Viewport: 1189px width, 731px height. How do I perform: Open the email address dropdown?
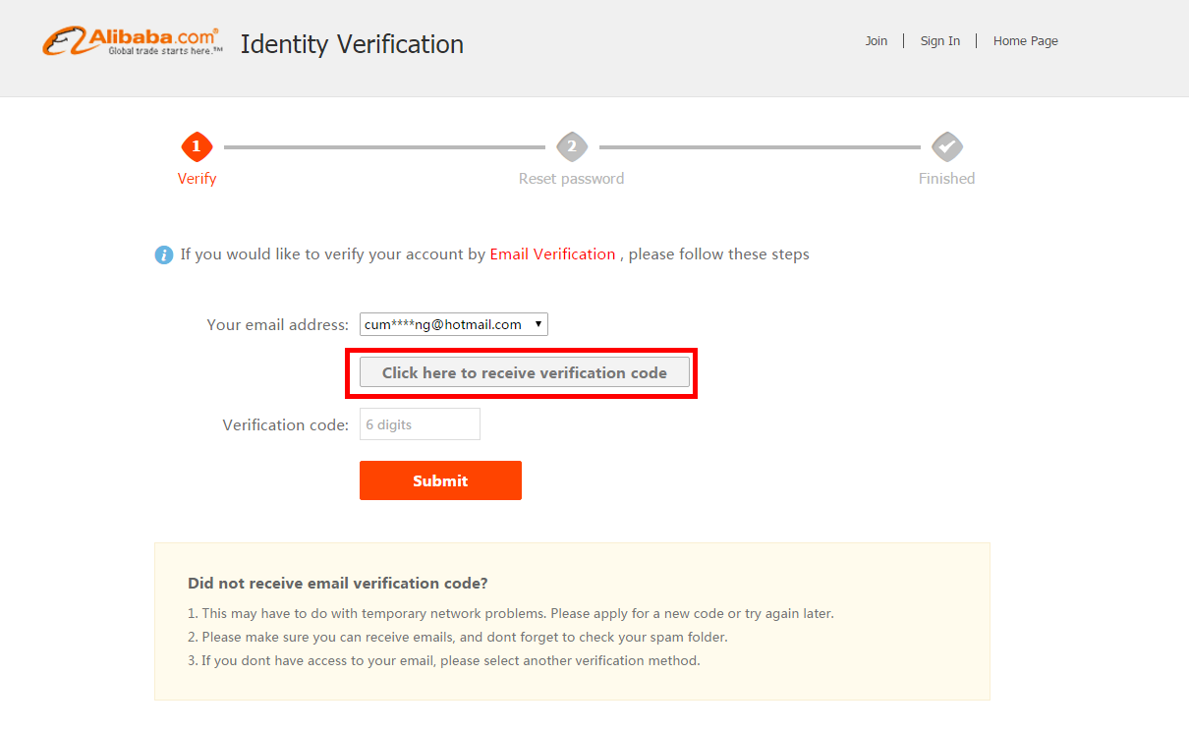pos(454,324)
